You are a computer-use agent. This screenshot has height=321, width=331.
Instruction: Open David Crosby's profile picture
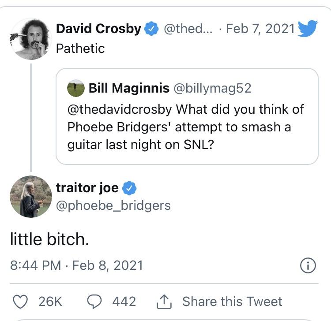point(30,39)
